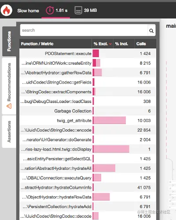Select StringCodec::extractComponents row
The width and height of the screenshot is (176, 220).
[88, 92]
